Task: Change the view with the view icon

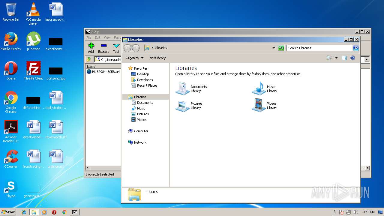Action: (329, 58)
